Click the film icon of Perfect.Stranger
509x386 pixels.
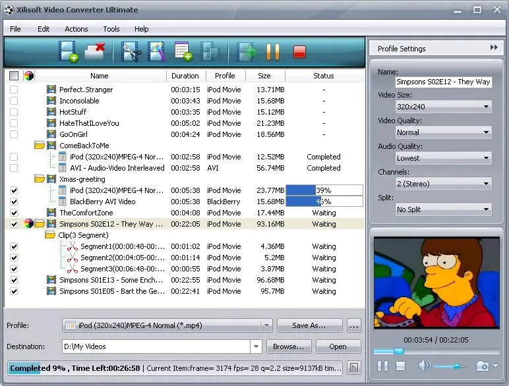pyautogui.click(x=51, y=89)
